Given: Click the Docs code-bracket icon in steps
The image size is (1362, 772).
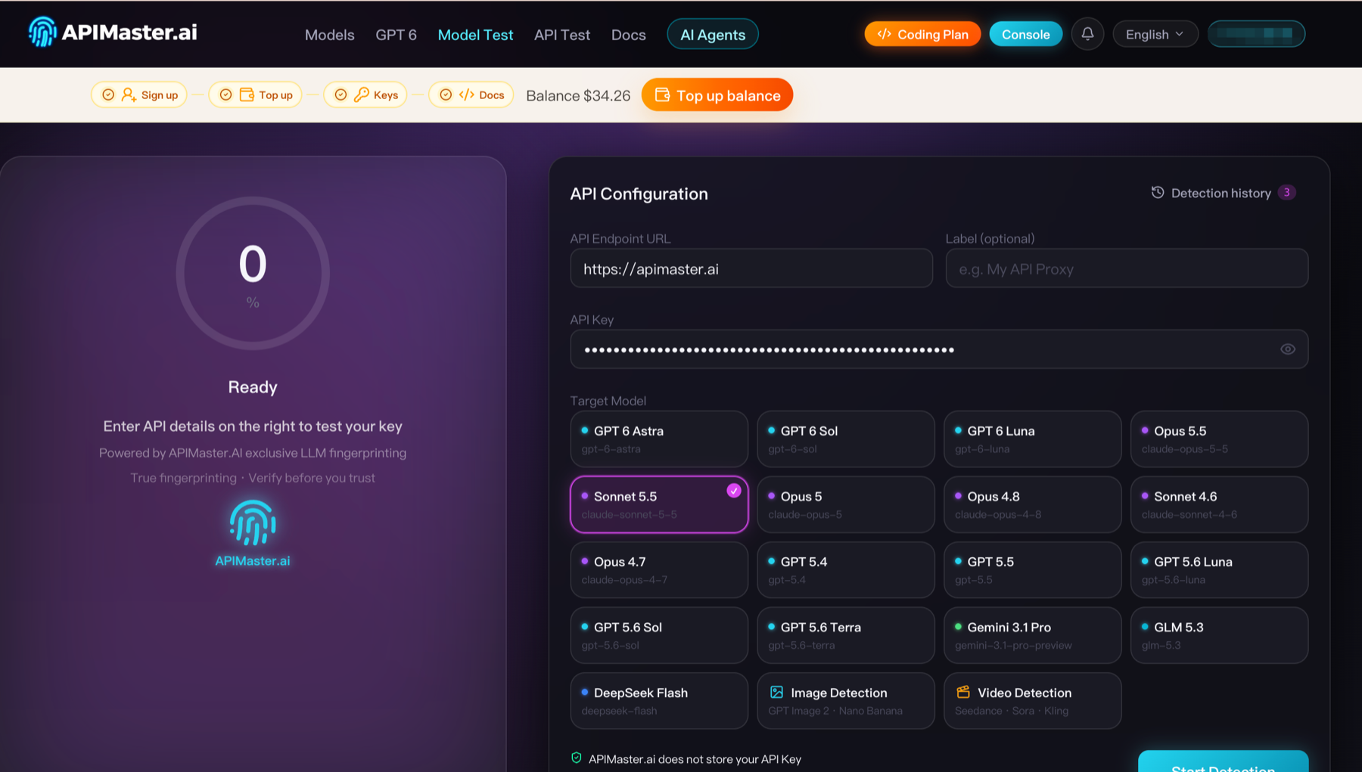Looking at the screenshot, I should 467,95.
